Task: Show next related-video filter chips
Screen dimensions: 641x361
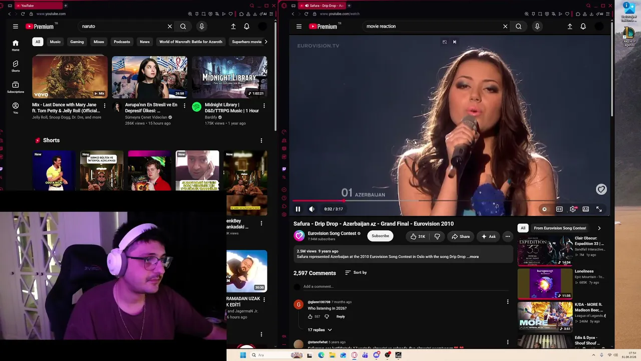Action: (x=599, y=228)
